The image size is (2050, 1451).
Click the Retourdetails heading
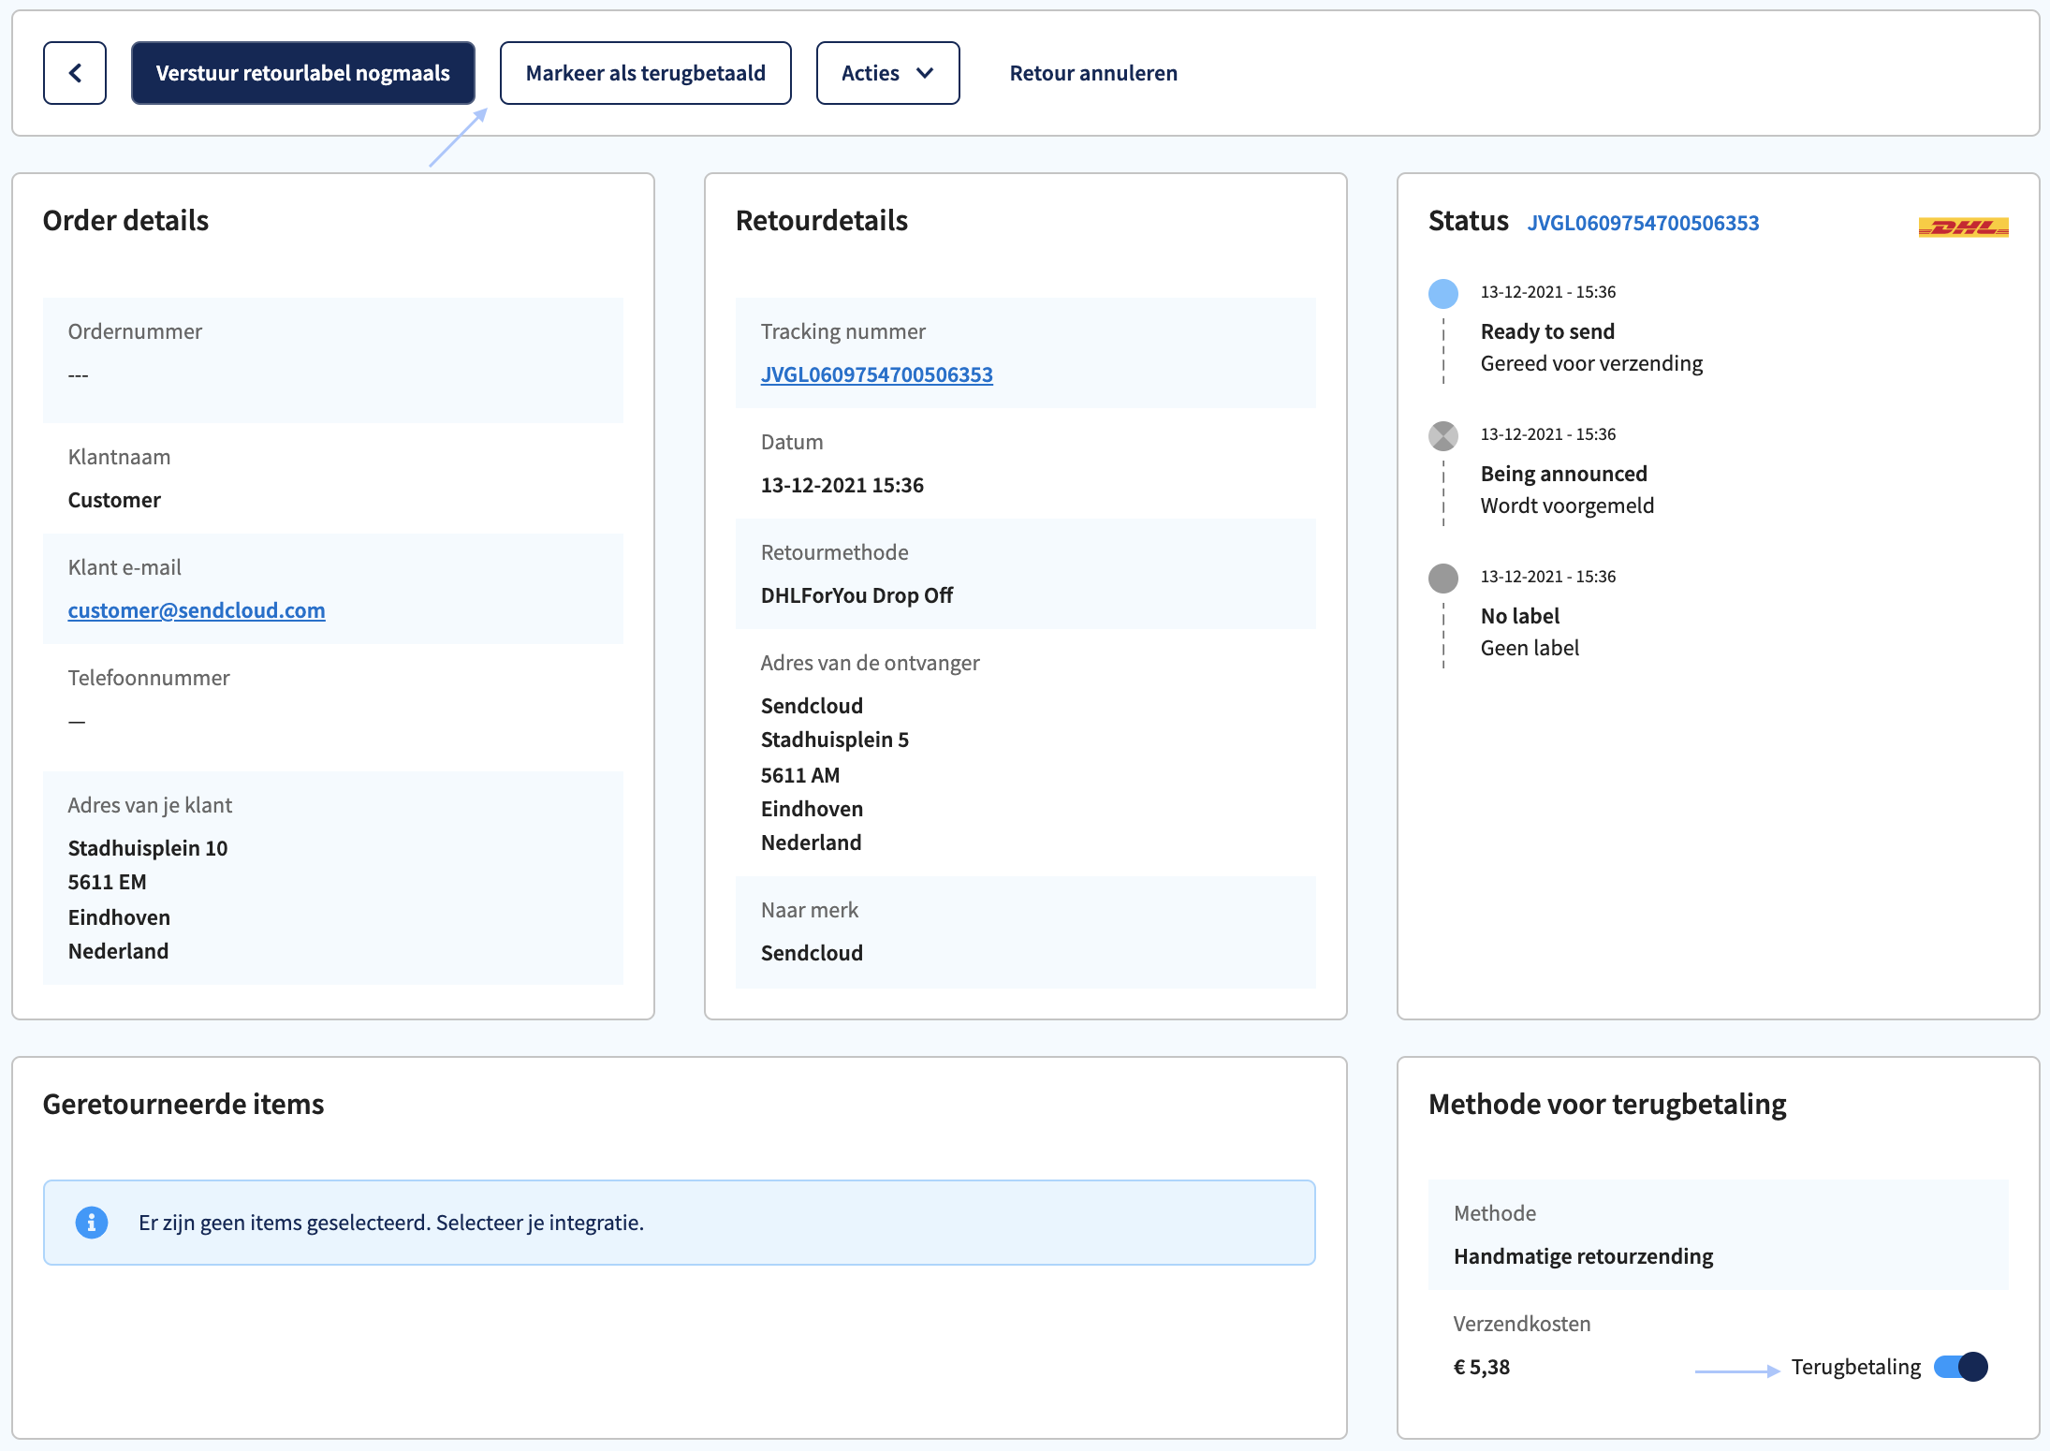821,220
